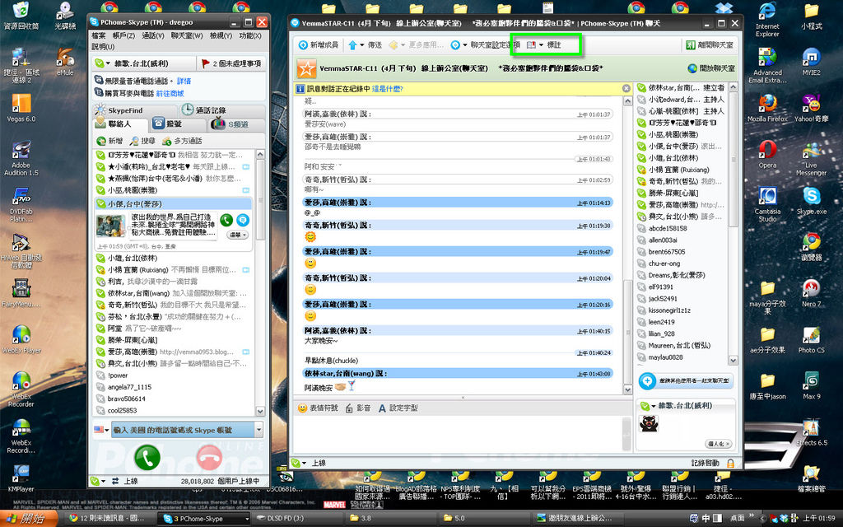Open the 通話(V) menu
Viewport: 843px width, 527px height.
tap(152, 35)
